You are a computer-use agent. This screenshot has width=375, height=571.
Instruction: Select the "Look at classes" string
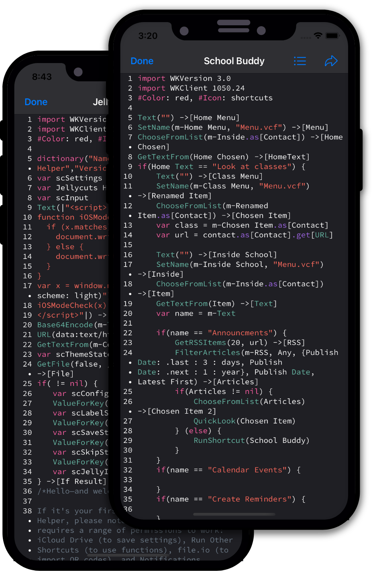252,167
